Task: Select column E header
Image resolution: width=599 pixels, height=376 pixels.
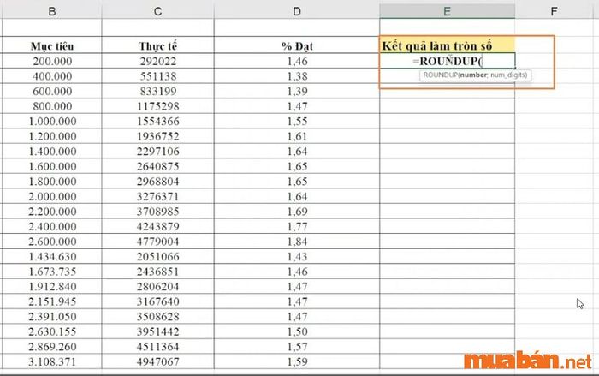Action: tap(447, 11)
